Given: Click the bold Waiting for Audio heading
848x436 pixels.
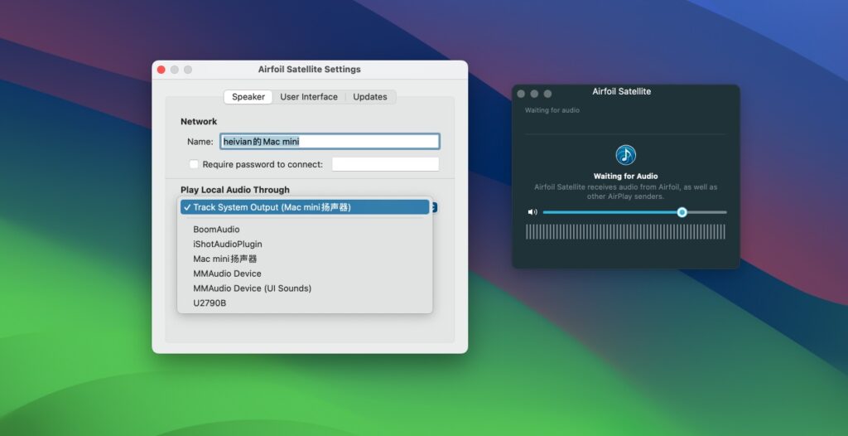Looking at the screenshot, I should click(626, 176).
